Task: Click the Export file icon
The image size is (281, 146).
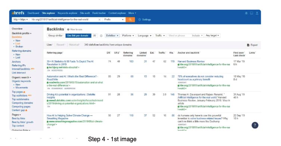Action: click(x=248, y=45)
